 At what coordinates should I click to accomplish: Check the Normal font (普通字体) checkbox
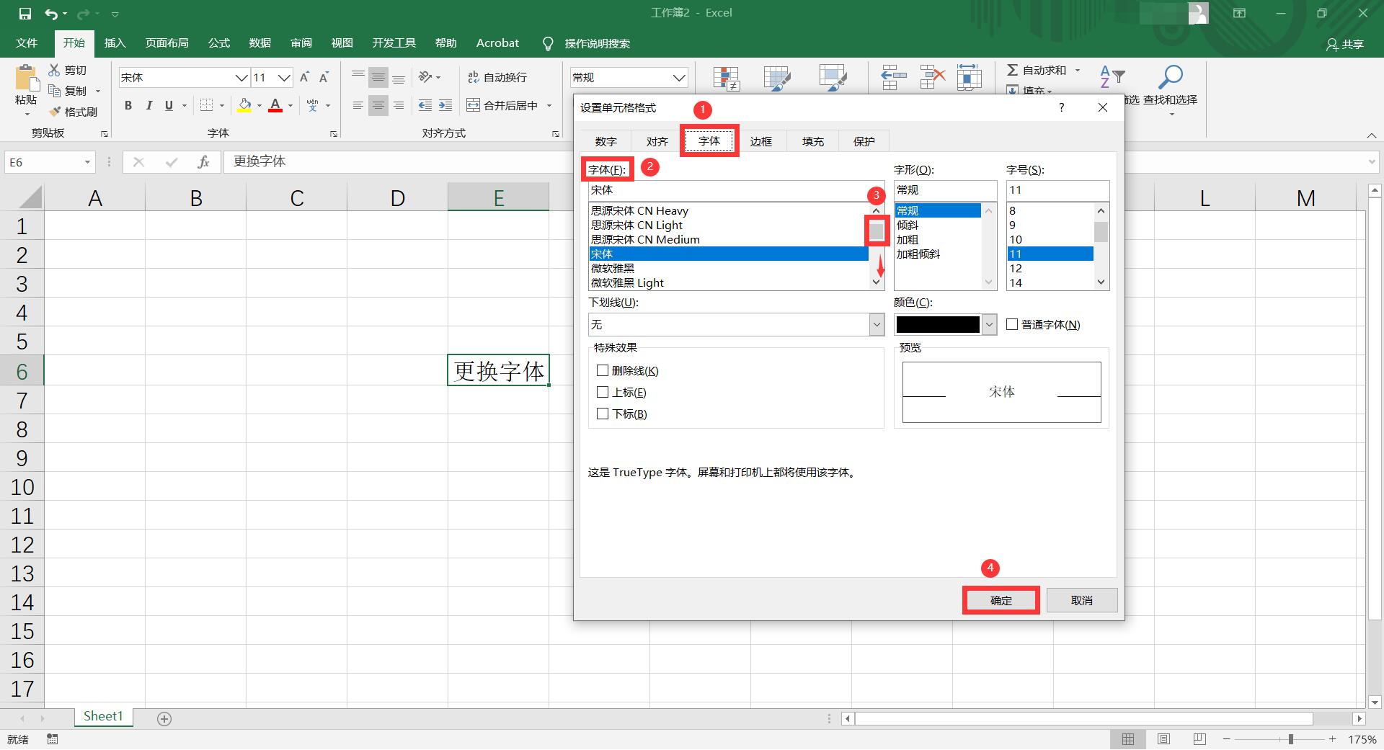click(x=1012, y=324)
